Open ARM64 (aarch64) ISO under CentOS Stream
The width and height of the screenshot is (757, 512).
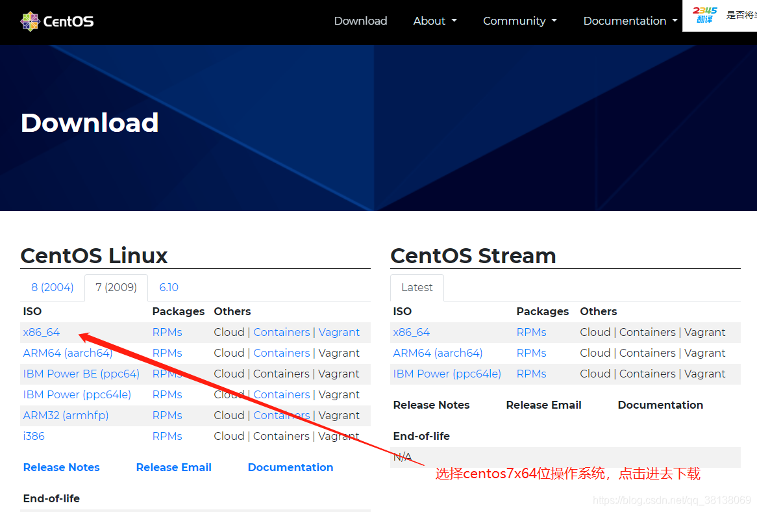(x=438, y=353)
